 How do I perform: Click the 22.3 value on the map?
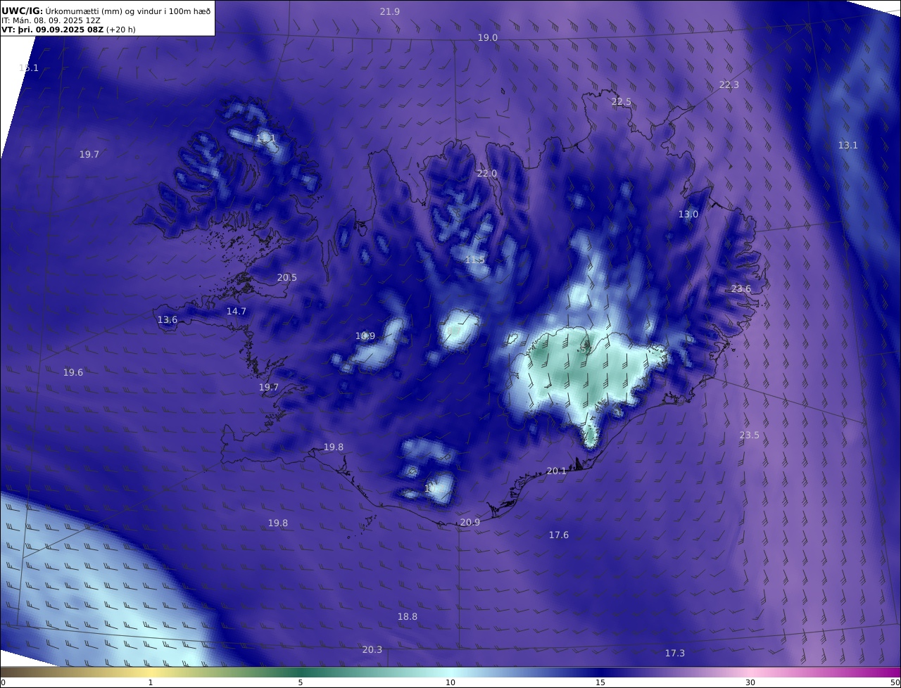[729, 84]
